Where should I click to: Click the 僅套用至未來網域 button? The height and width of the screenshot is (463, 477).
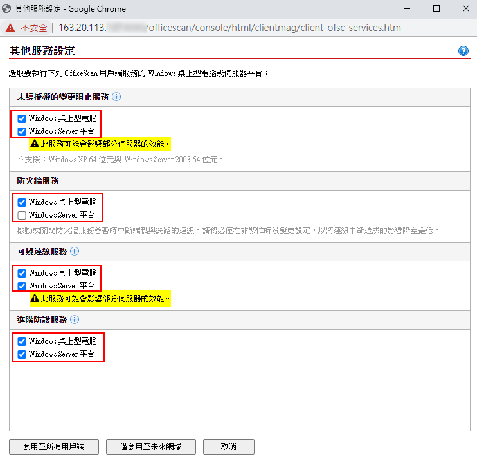point(151,446)
